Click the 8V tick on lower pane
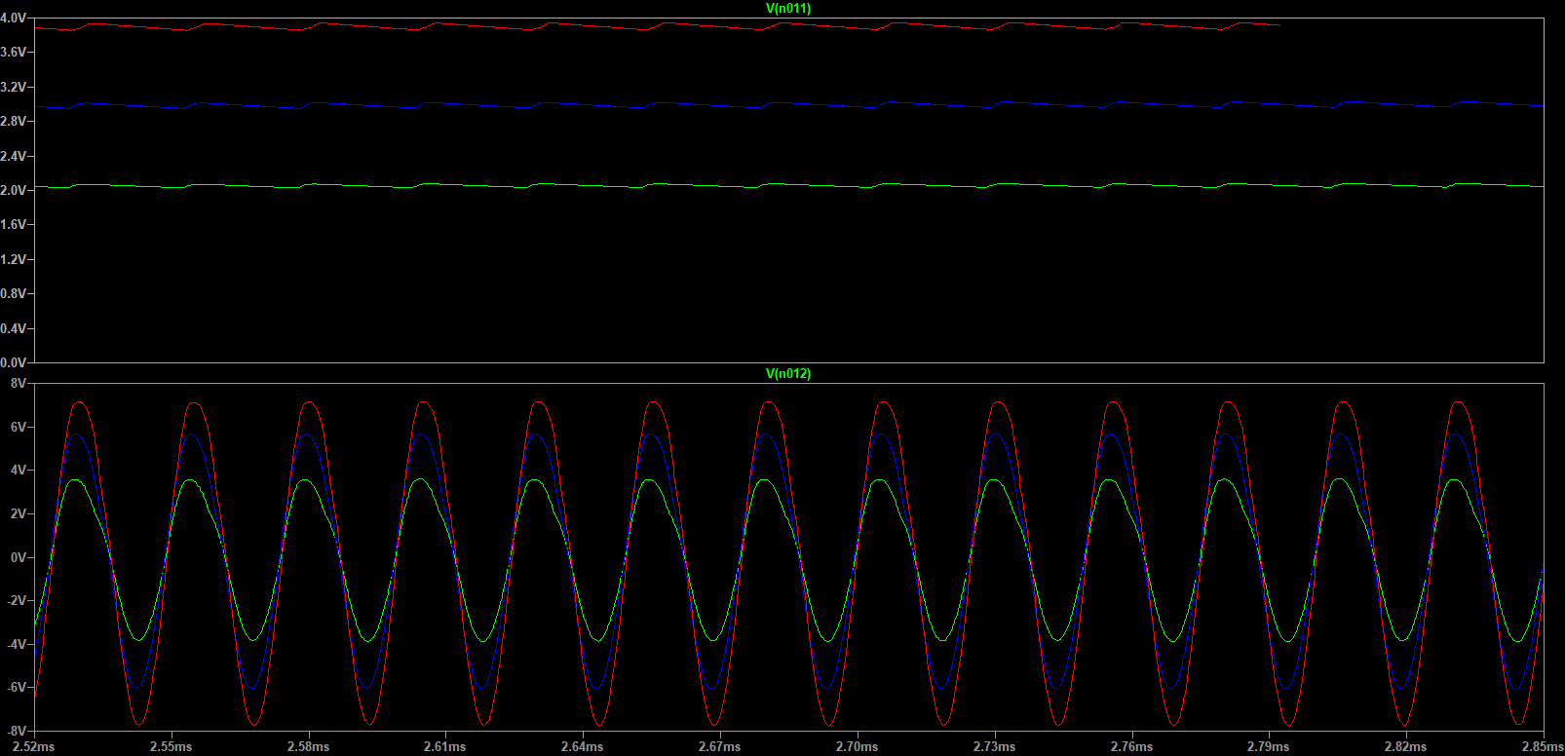Screen dimensions: 1565x756 (x=19, y=384)
